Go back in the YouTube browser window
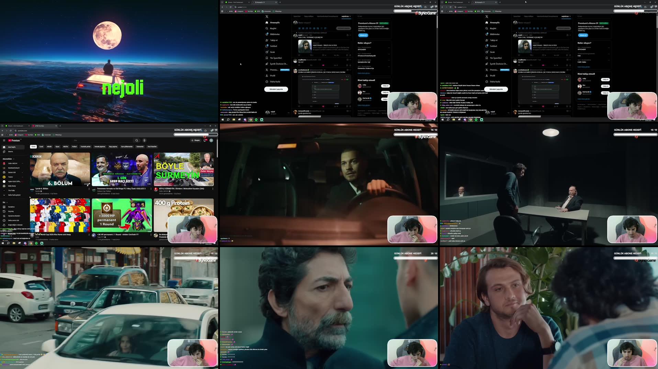 click(x=2, y=131)
